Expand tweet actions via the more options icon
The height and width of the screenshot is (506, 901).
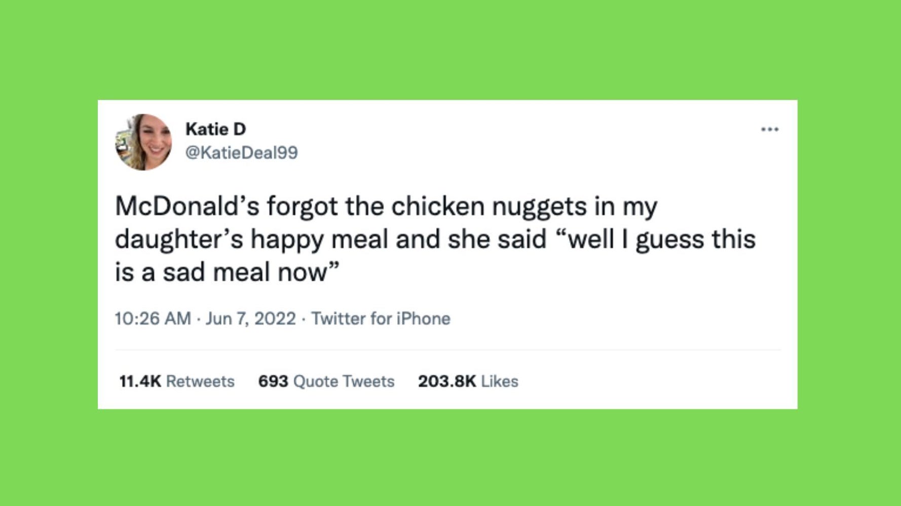pos(770,129)
